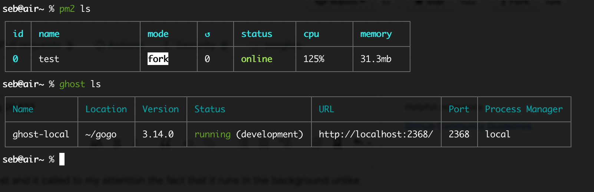Viewport: 594px width, 192px height.
Task: Select the ghost-local instance name
Action: [x=41, y=134]
